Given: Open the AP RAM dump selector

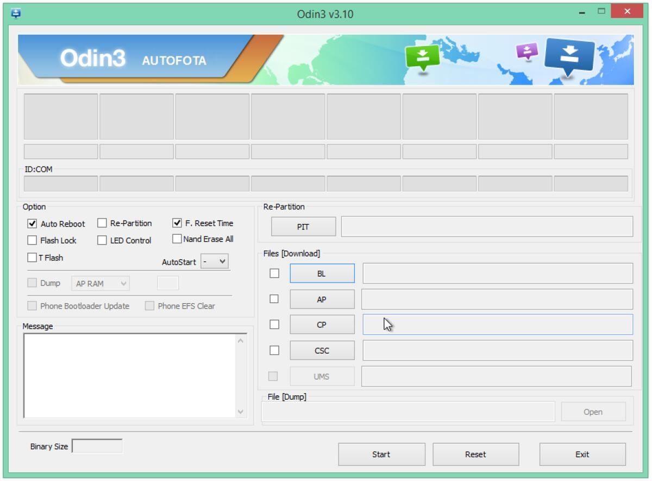Looking at the screenshot, I should click(x=100, y=283).
